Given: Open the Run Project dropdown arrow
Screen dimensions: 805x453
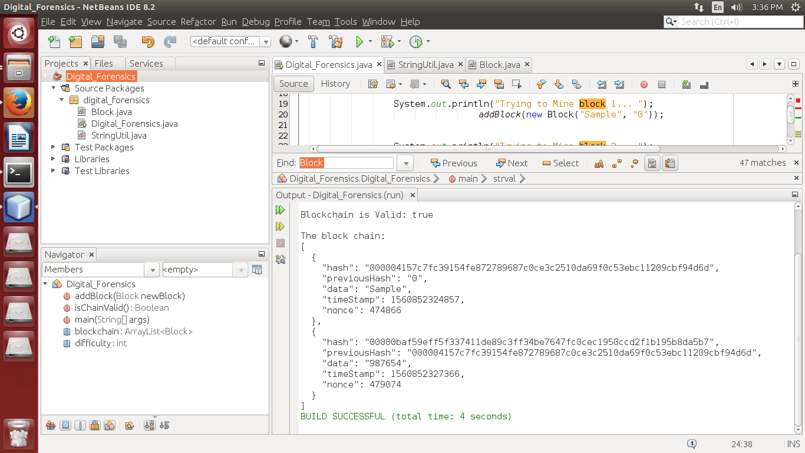Looking at the screenshot, I should click(x=370, y=42).
